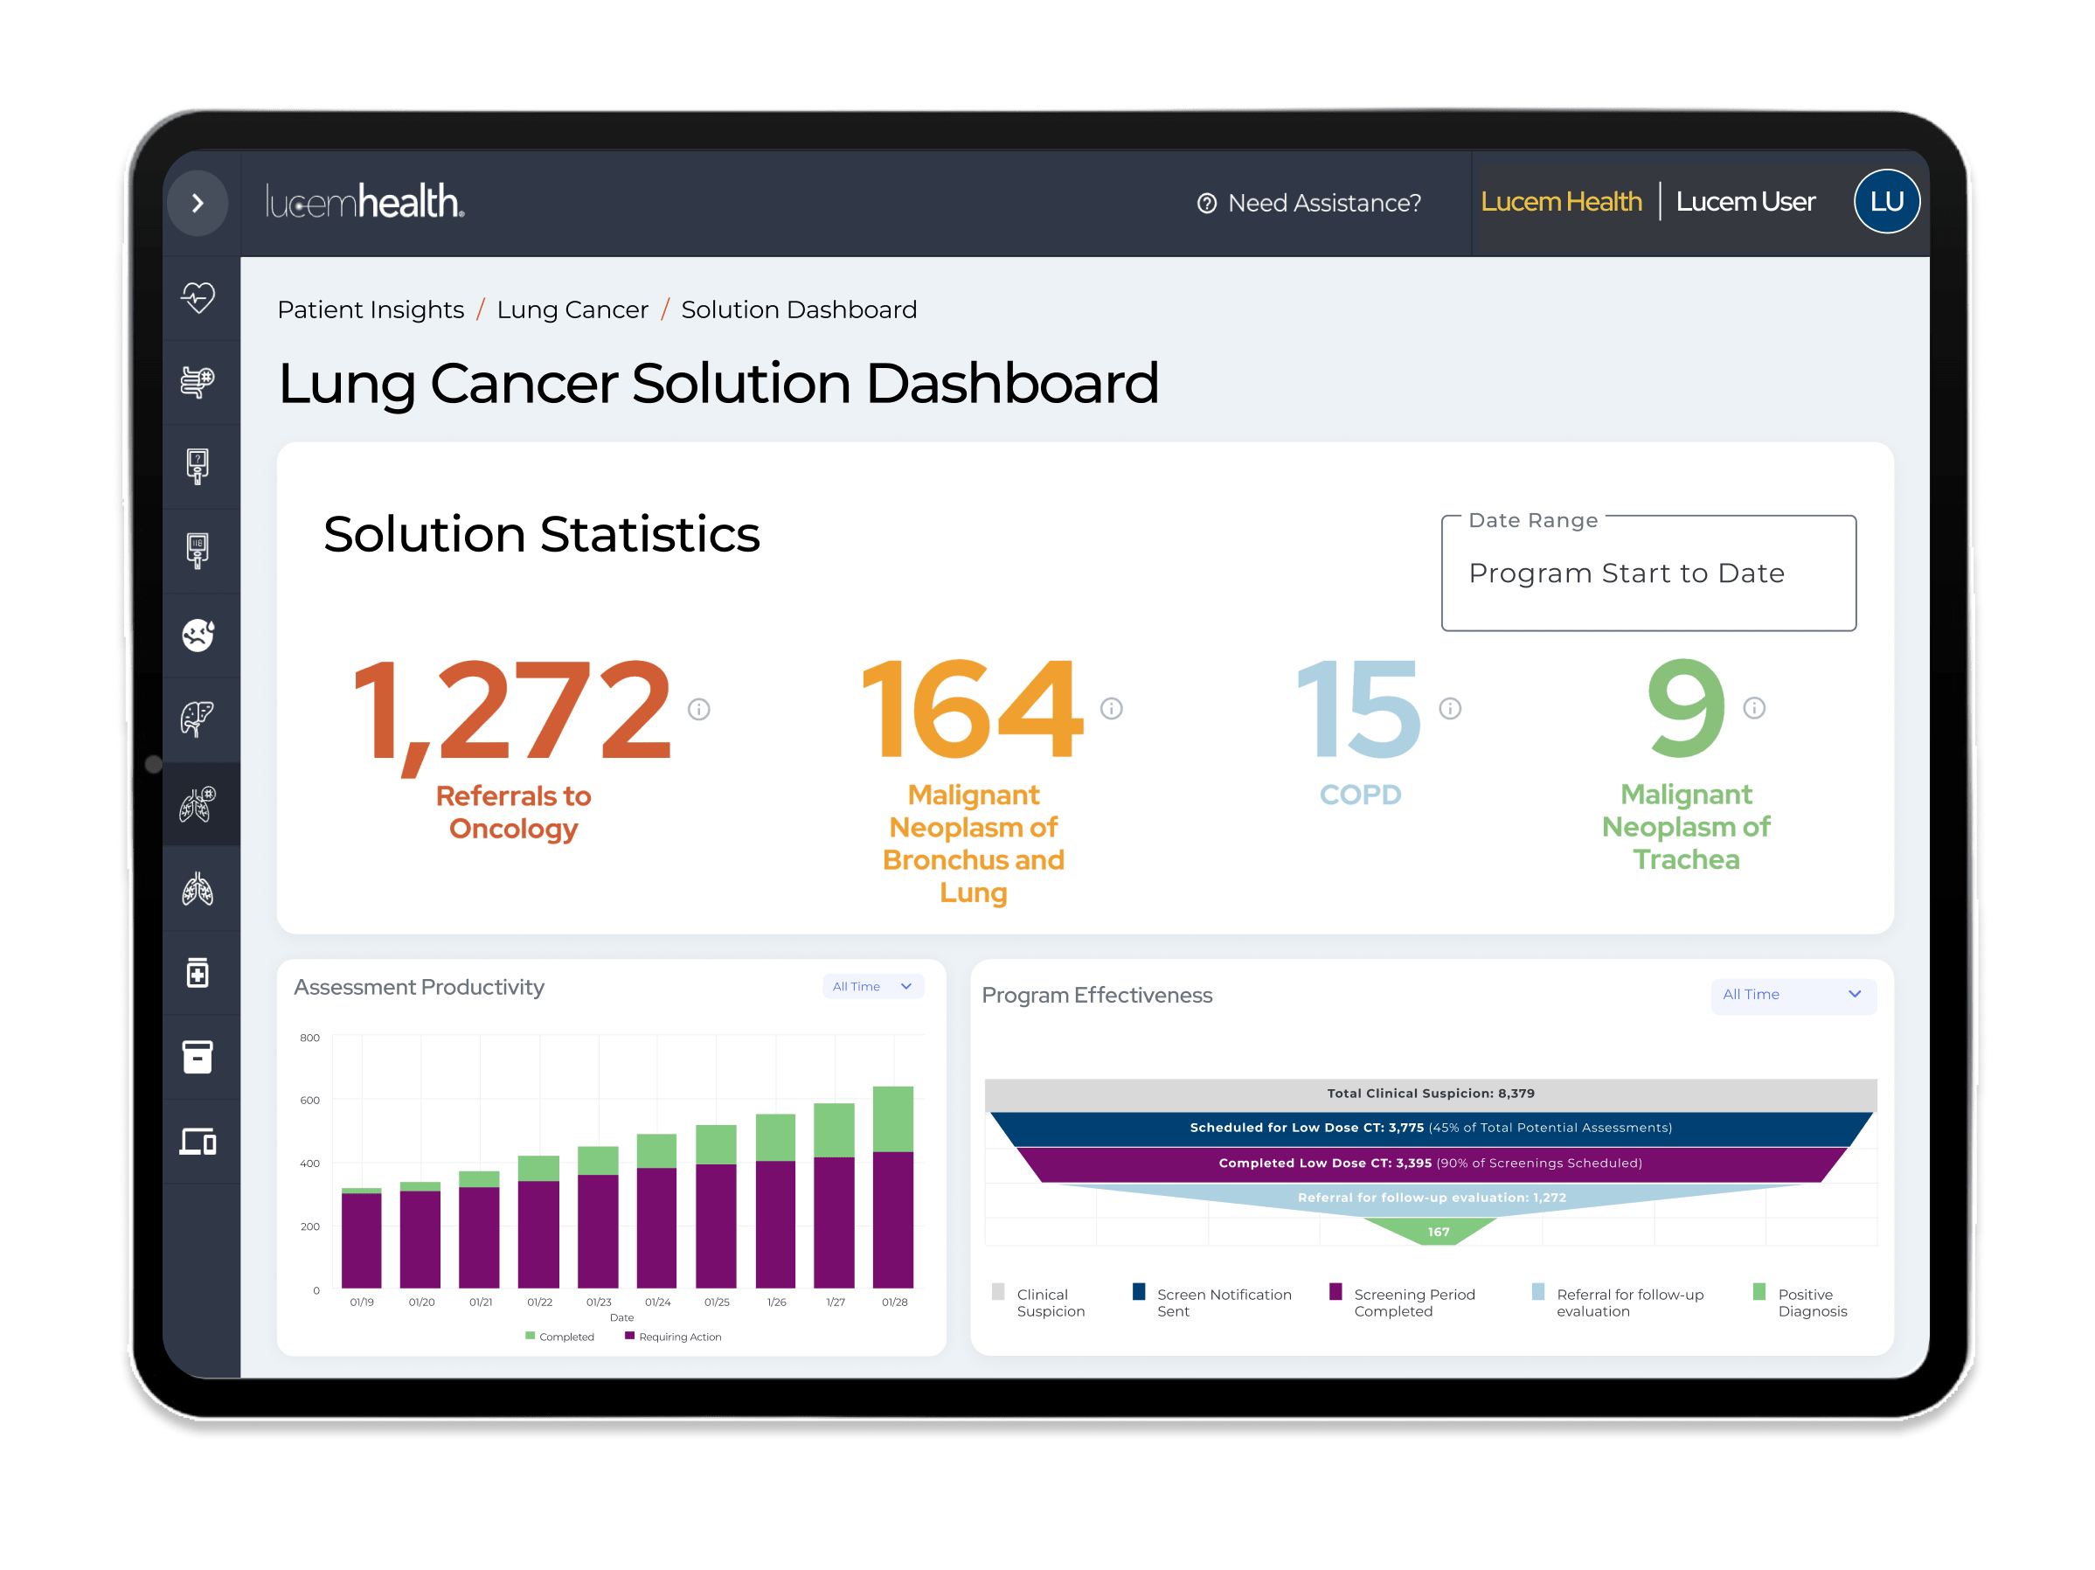Open the Need Assistance? link
Image resolution: width=2095 pixels, height=1570 pixels.
[x=1324, y=204]
